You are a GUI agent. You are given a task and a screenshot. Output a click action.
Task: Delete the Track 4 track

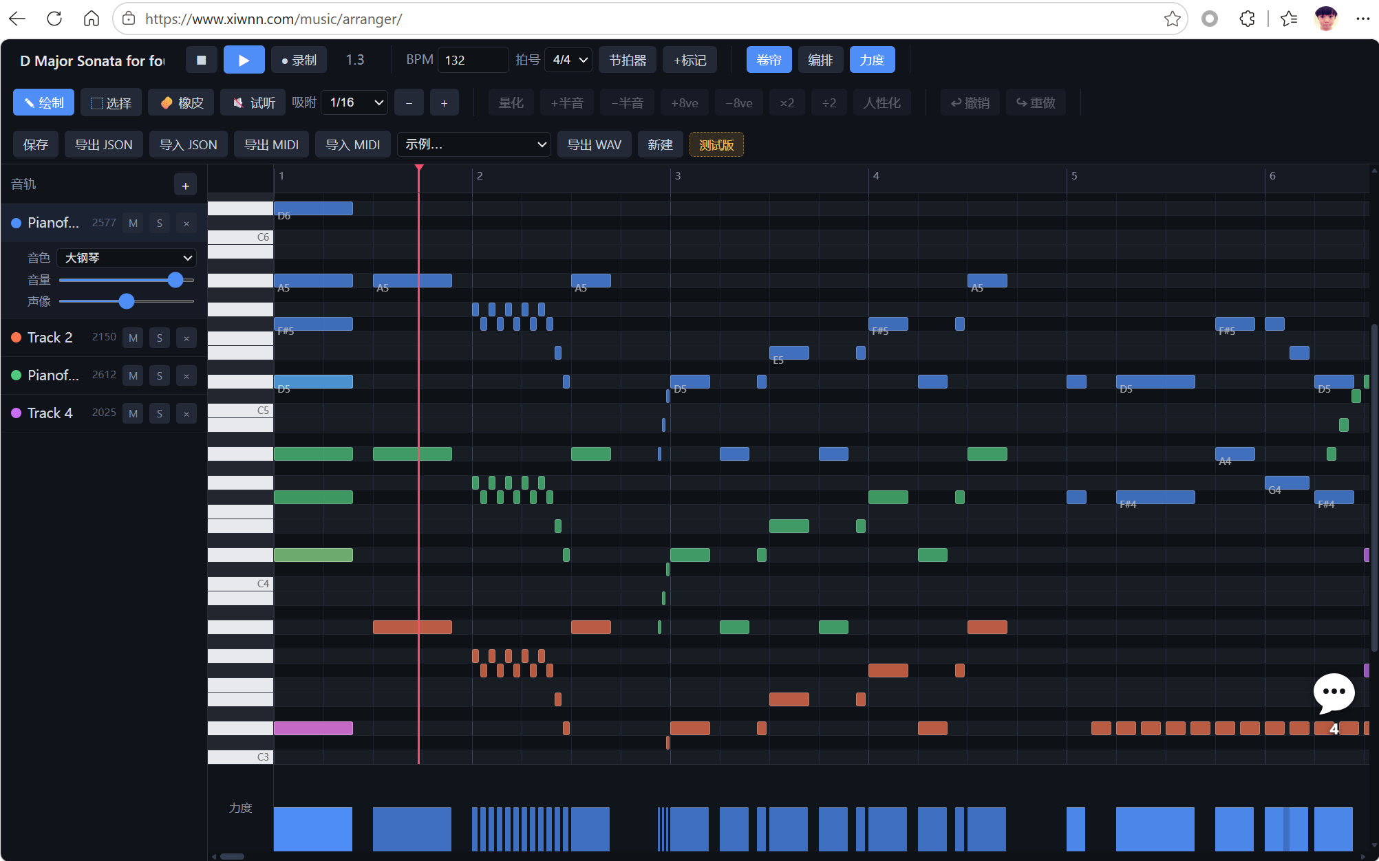[186, 413]
